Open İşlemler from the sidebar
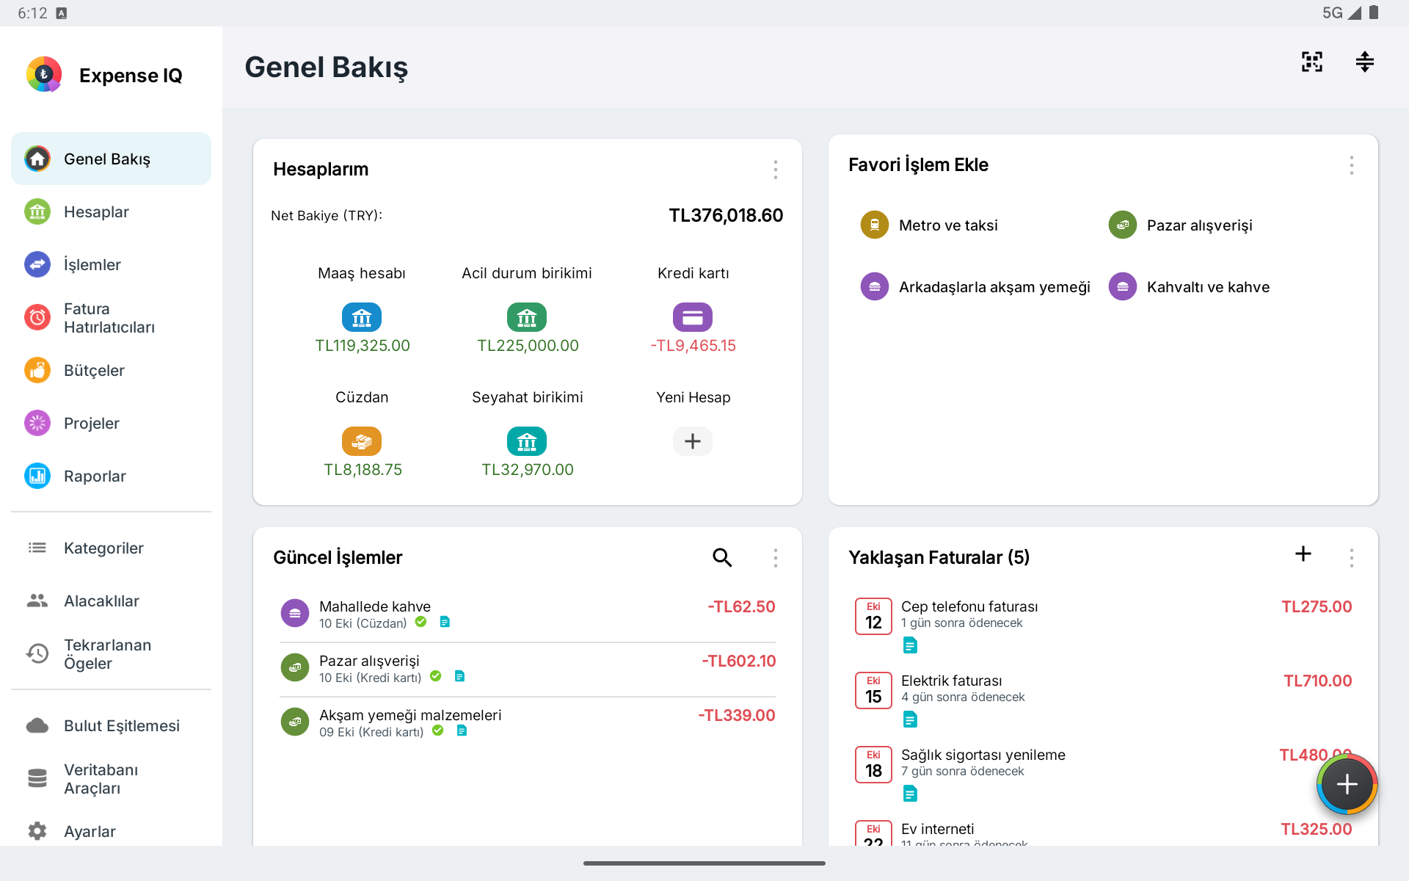1409x881 pixels. pos(111,264)
